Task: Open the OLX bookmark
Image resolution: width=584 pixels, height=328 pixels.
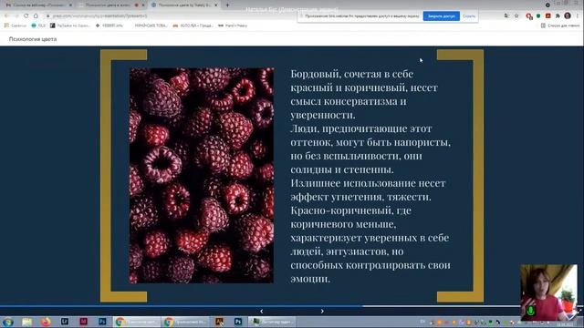Action: coord(38,26)
